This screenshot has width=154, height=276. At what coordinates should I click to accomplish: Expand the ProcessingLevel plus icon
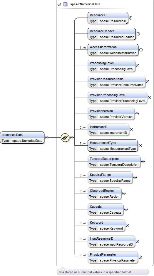(138, 66)
